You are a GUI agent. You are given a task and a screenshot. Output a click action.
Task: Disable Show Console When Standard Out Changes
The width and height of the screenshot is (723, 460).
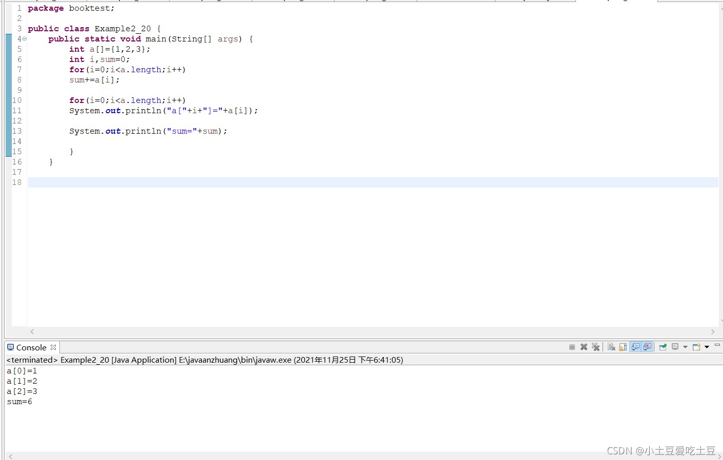635,347
